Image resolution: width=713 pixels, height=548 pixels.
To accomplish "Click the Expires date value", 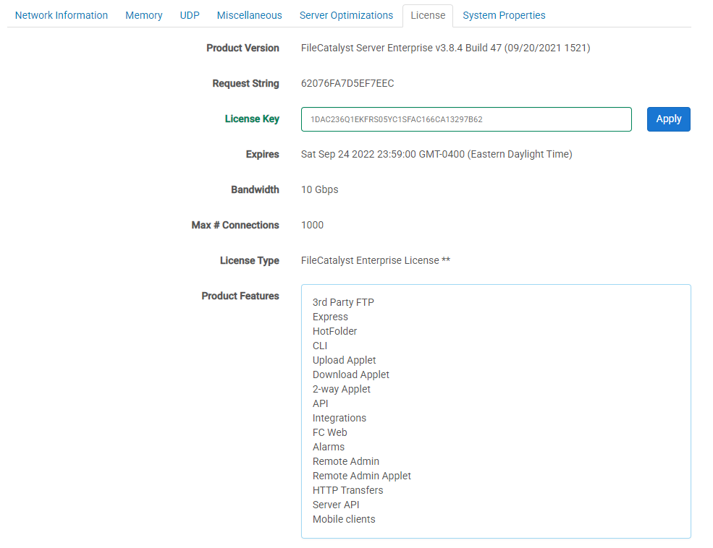I will [x=436, y=155].
